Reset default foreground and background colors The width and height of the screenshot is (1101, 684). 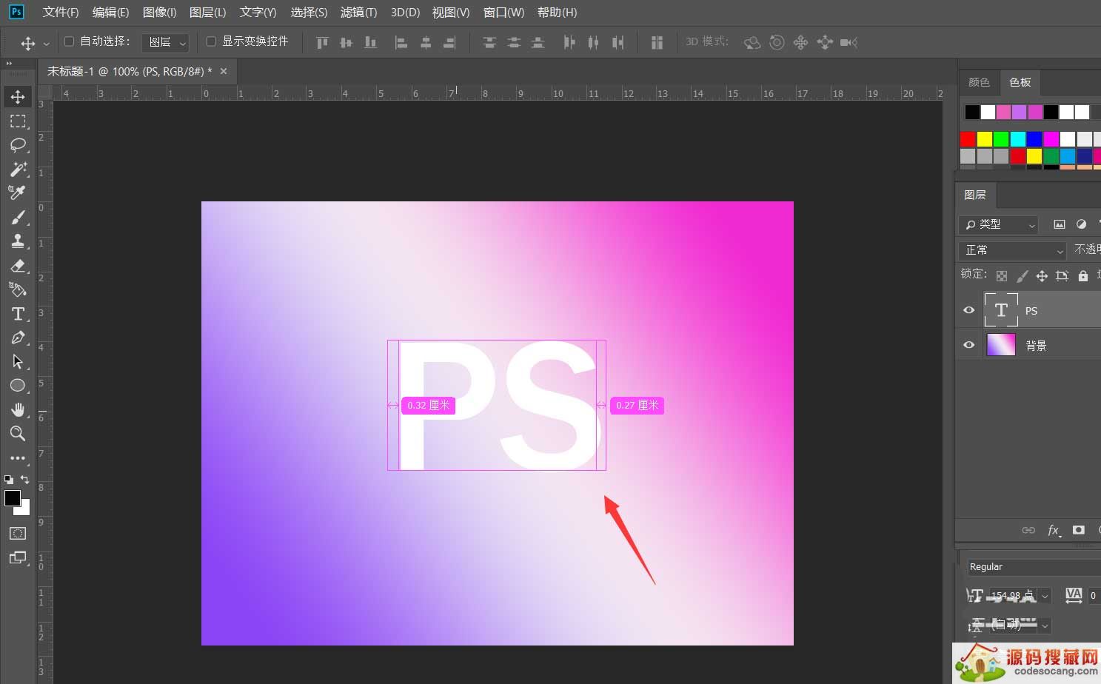9,480
